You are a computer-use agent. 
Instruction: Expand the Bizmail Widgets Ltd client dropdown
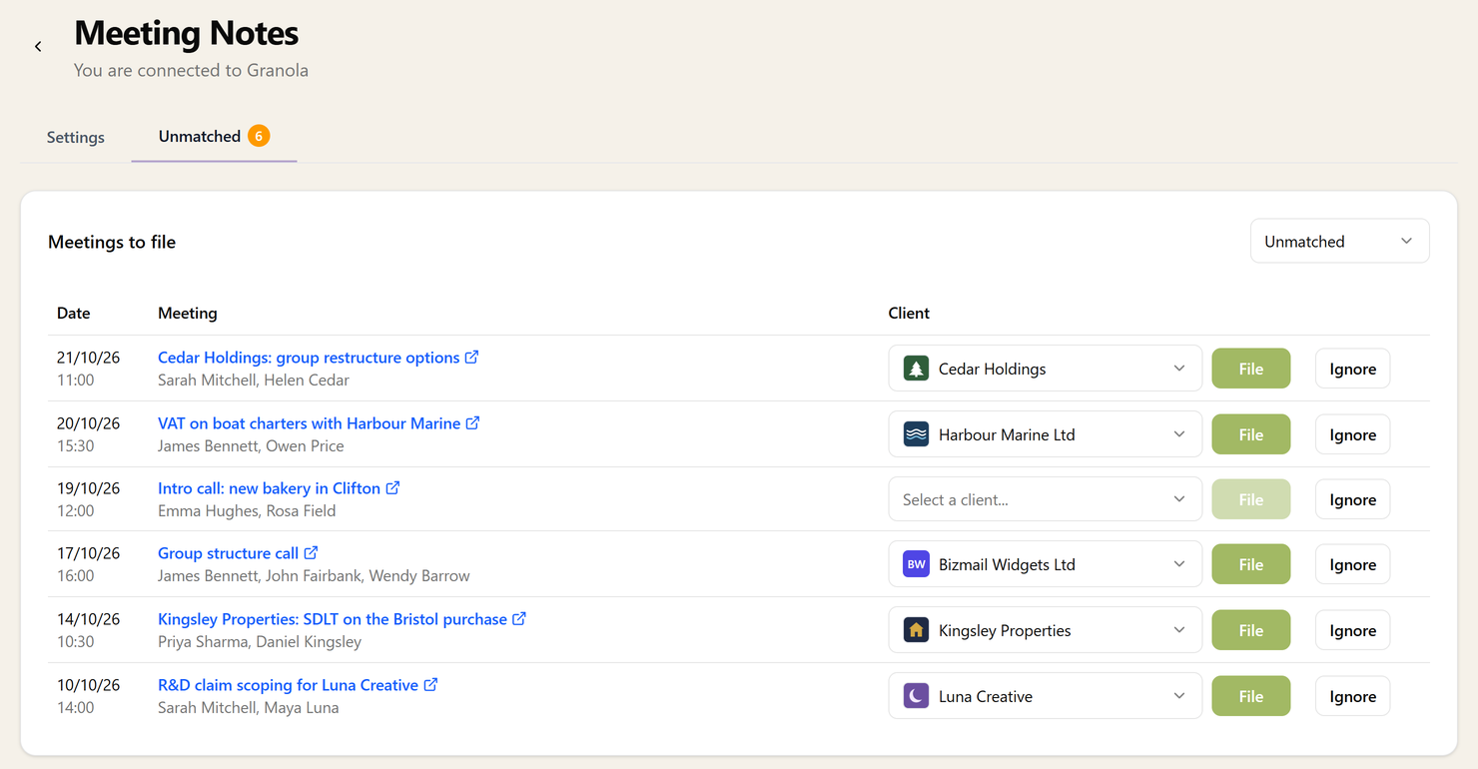tap(1045, 564)
